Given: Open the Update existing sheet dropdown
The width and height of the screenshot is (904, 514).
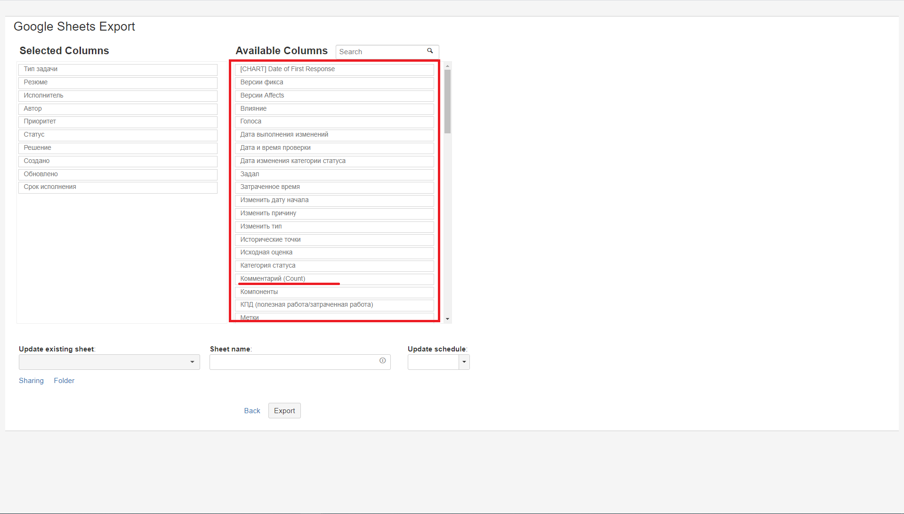Looking at the screenshot, I should coord(109,362).
